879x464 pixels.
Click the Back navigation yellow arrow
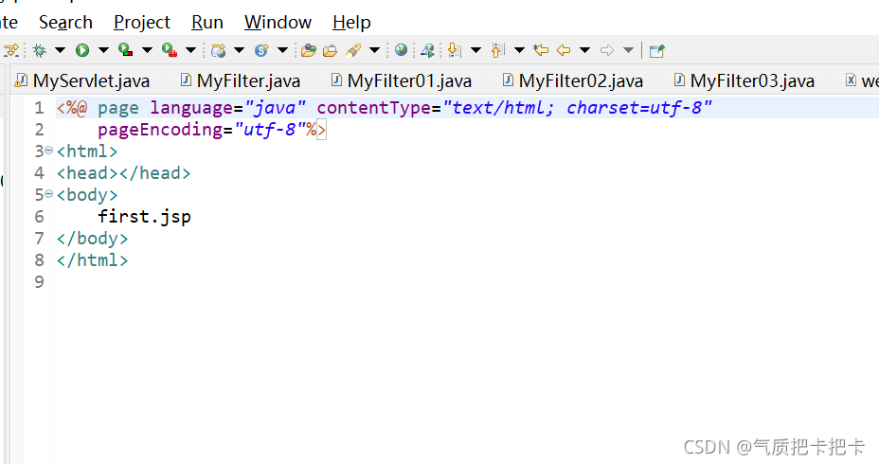click(x=564, y=50)
